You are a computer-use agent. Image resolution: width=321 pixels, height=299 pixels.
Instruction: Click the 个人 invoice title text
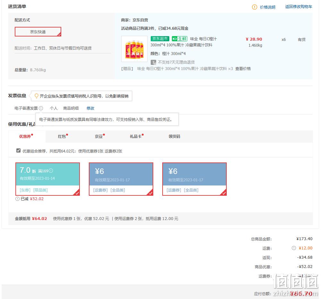coord(54,108)
